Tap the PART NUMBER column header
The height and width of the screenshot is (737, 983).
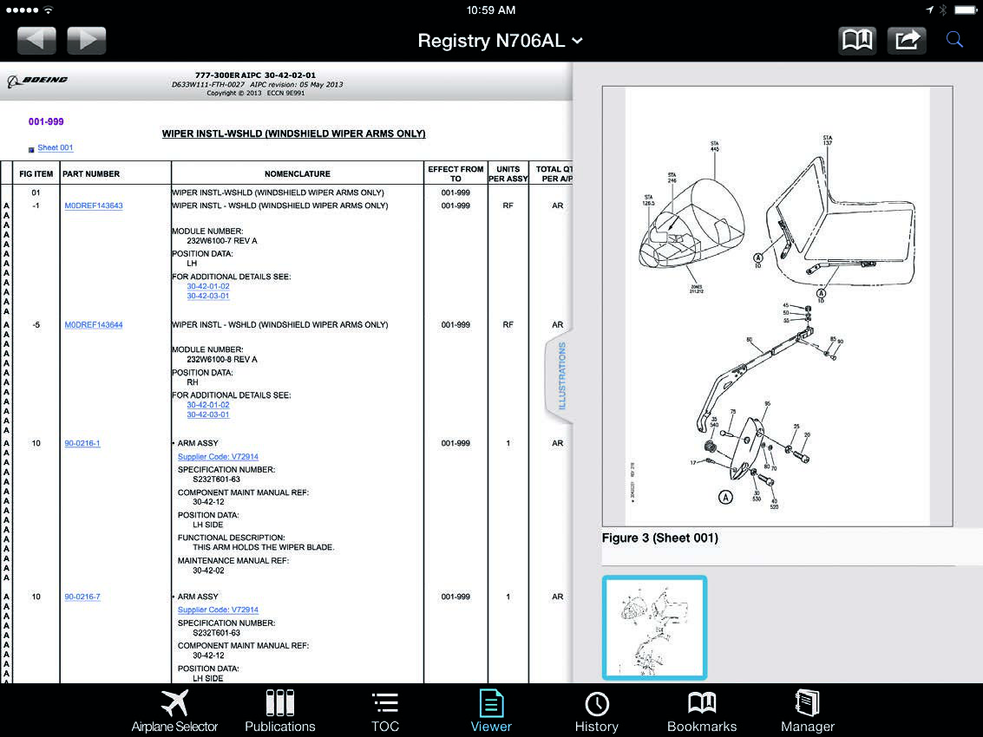[x=91, y=173]
